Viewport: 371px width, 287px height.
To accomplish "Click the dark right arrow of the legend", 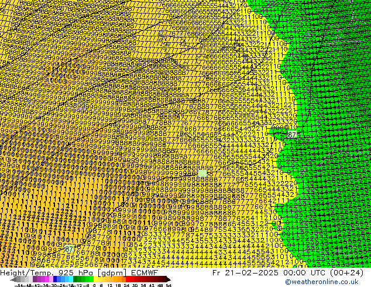I will click(169, 279).
